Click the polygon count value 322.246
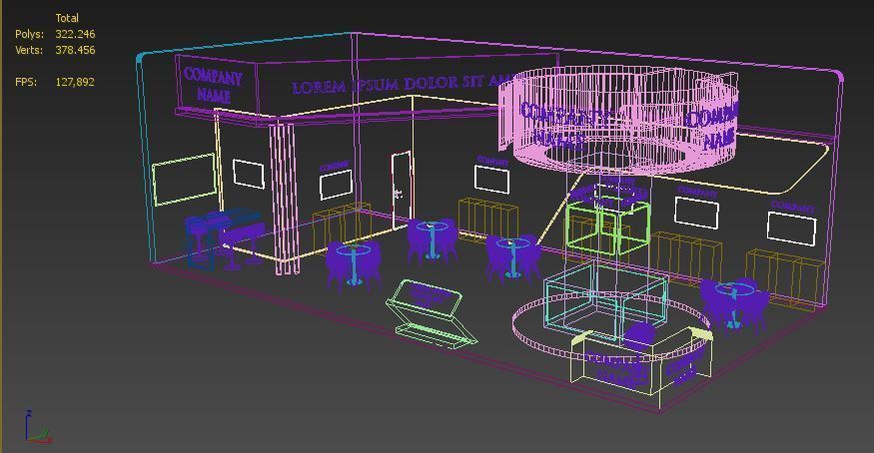874x453 pixels. click(x=75, y=34)
